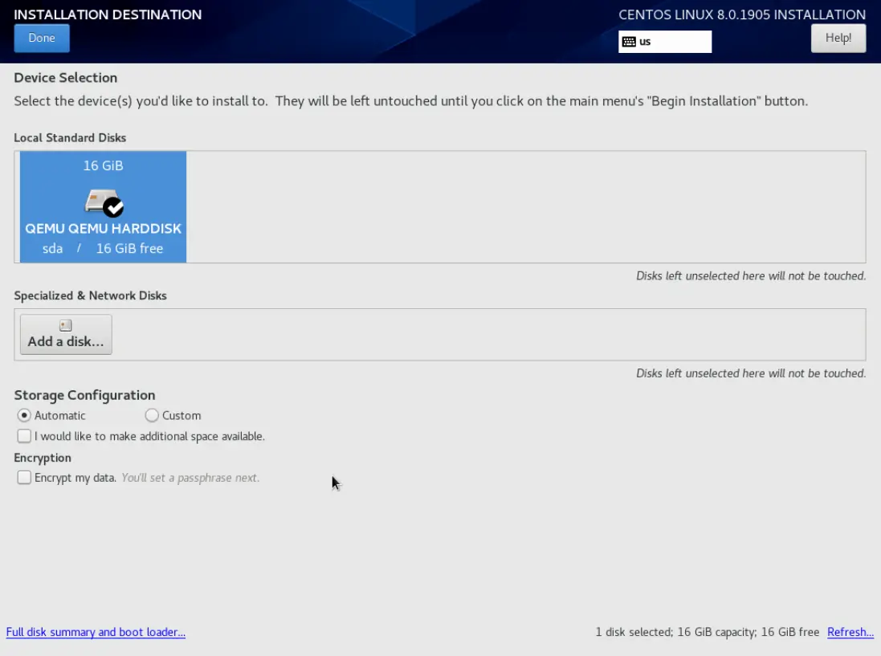Select the QEMU HARDDISK sda disk tile
The width and height of the screenshot is (881, 656).
pos(103,206)
